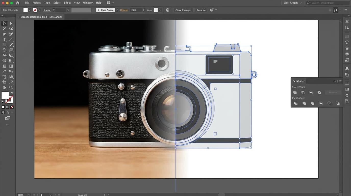
Task: Open the Window menu
Action: pyautogui.click(x=88, y=3)
